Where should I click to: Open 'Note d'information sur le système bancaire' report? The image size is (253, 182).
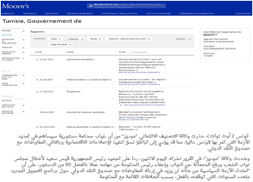pyautogui.click(x=142, y=97)
